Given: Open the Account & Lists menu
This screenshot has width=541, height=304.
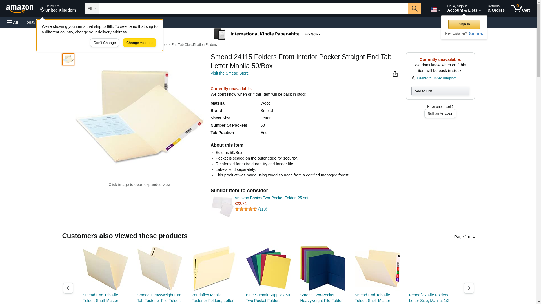Looking at the screenshot, I should (464, 8).
